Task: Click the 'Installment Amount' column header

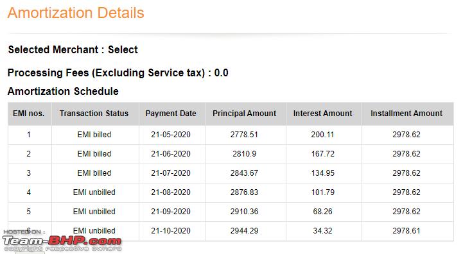Action: click(x=406, y=114)
